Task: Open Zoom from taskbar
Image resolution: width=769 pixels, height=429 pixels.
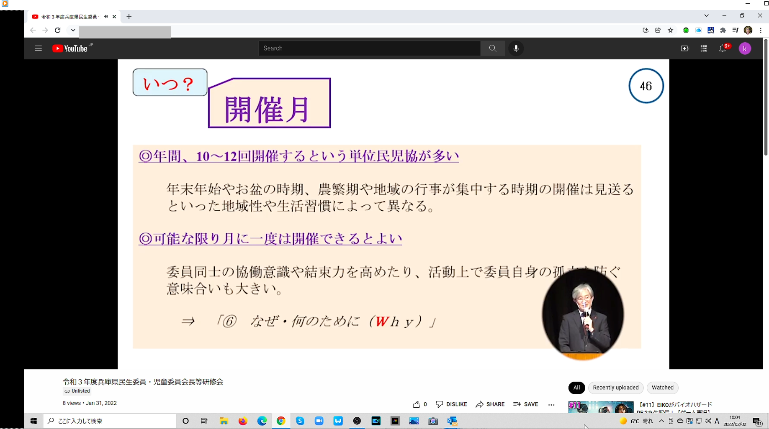Action: tap(319, 421)
